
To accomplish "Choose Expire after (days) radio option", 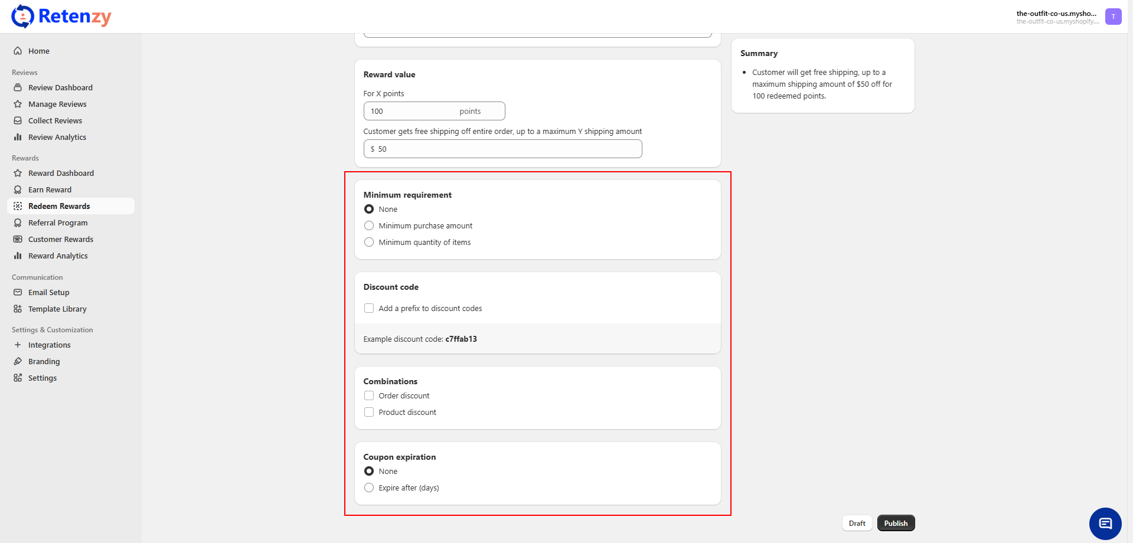I will point(369,488).
